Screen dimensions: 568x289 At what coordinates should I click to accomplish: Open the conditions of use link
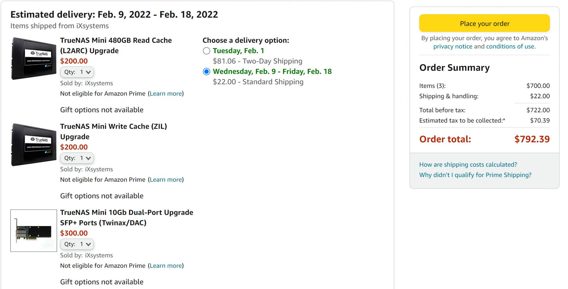pyautogui.click(x=510, y=46)
